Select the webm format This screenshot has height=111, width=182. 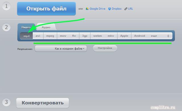98,36
